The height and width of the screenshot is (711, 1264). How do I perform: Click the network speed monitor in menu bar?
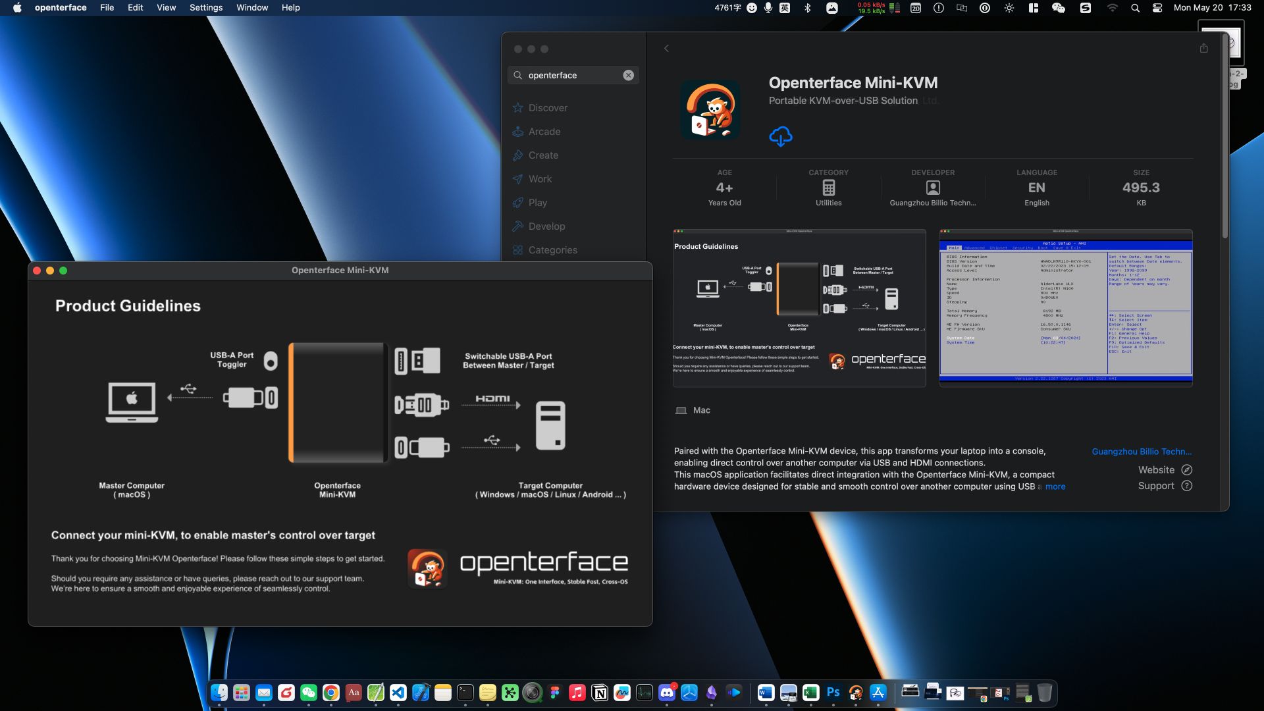(x=878, y=8)
